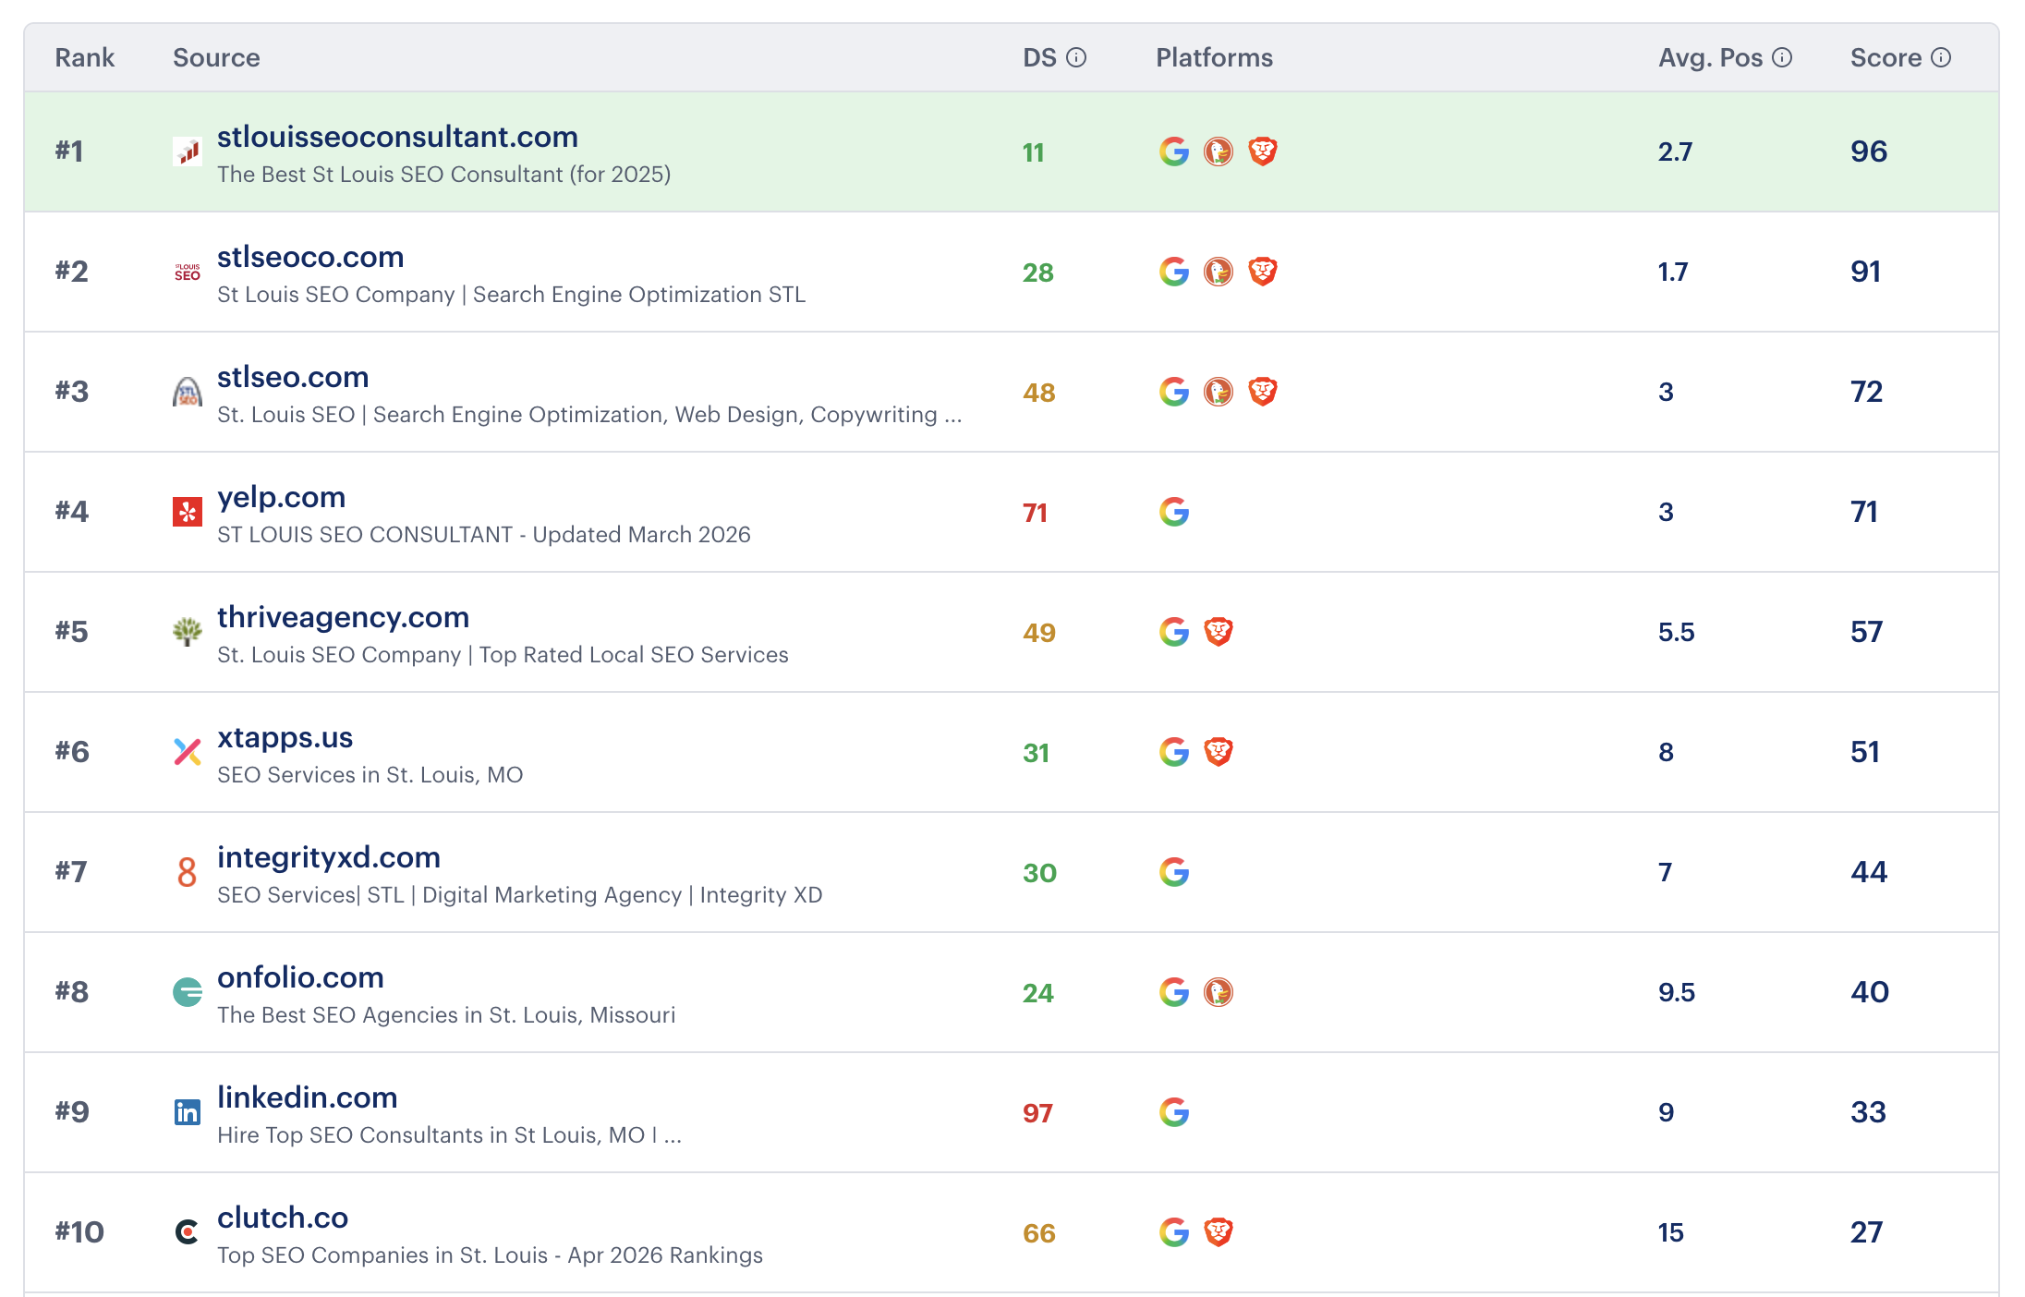Click the Score header label

1886,57
